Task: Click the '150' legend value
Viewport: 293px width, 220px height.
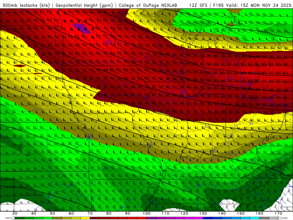Action: coord(241,213)
